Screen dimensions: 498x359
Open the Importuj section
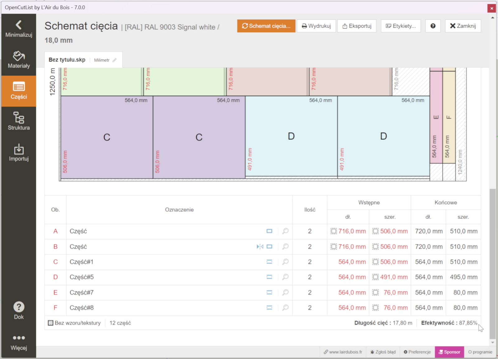(x=19, y=153)
